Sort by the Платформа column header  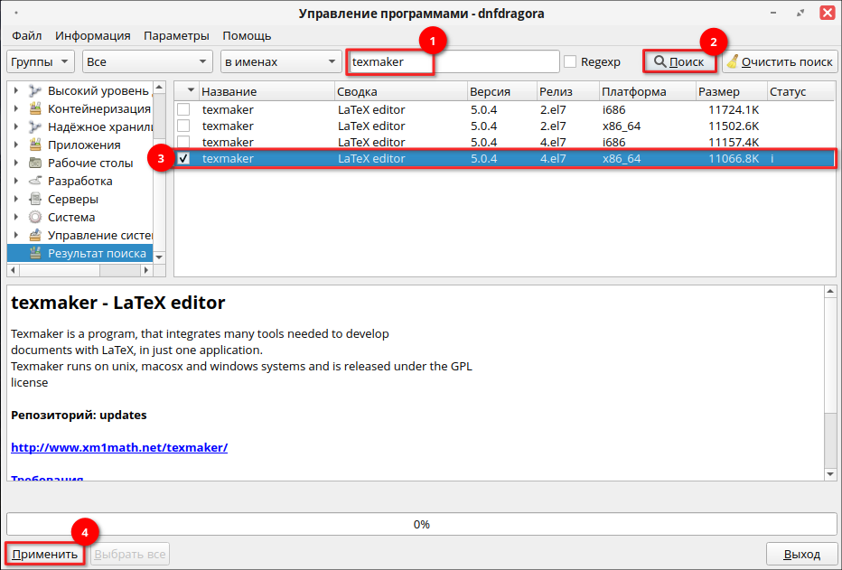click(x=648, y=91)
